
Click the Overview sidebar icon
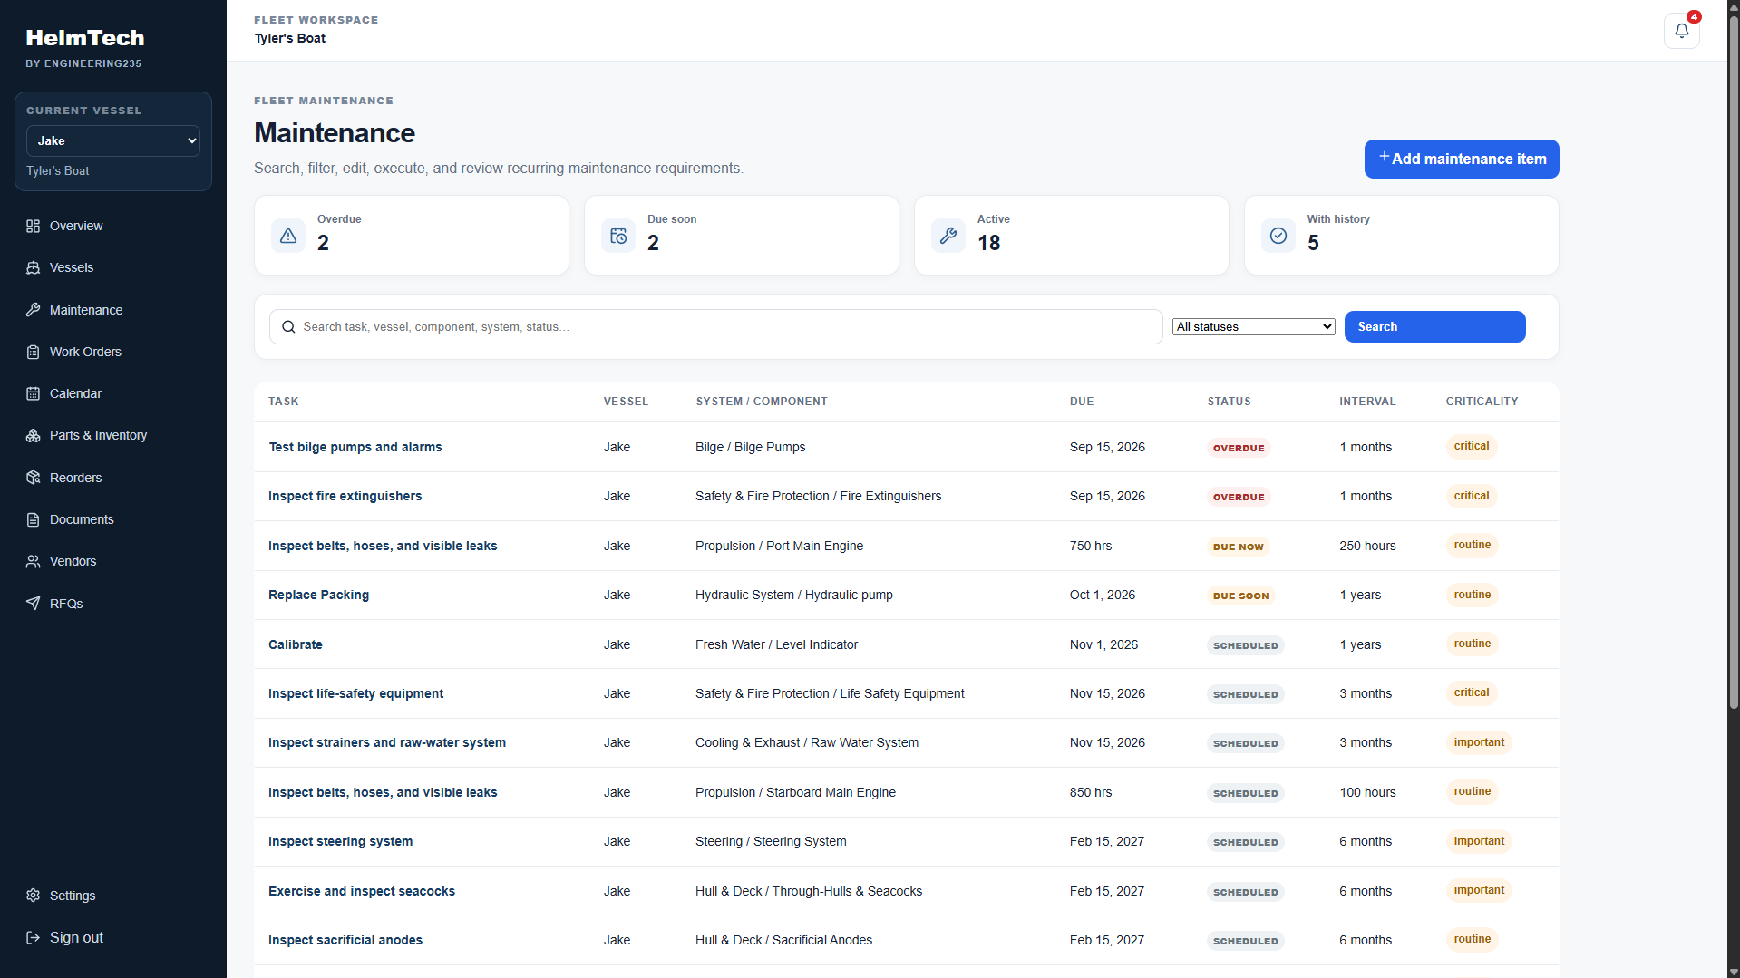34,226
